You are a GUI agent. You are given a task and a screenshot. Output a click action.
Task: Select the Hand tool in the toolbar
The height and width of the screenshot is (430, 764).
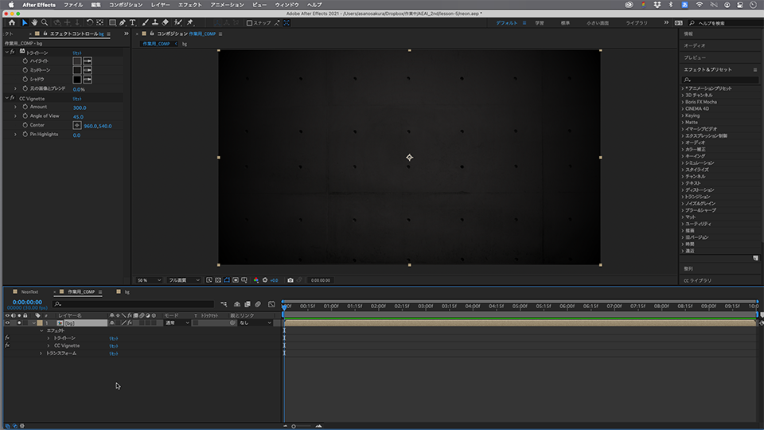pyautogui.click(x=34, y=22)
